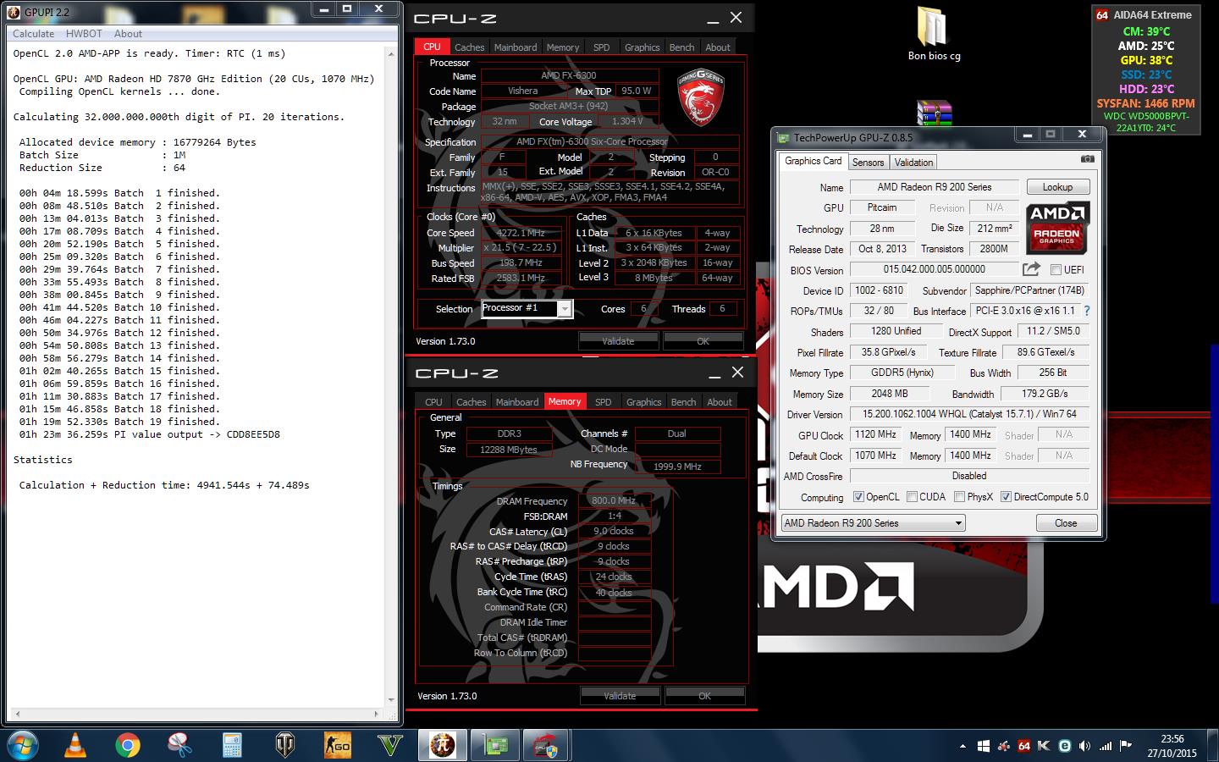Screen dimensions: 1219x762
Task: Open About tab in lower CPU-Z window
Action: 720,402
